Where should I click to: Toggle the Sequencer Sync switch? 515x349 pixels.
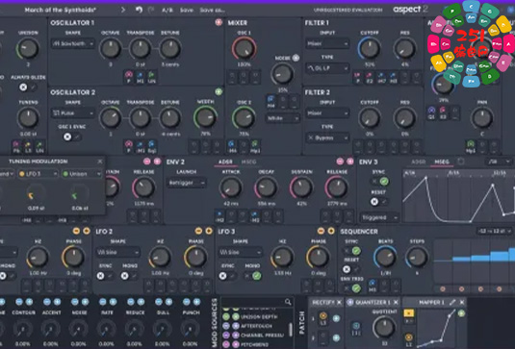[x=351, y=251]
